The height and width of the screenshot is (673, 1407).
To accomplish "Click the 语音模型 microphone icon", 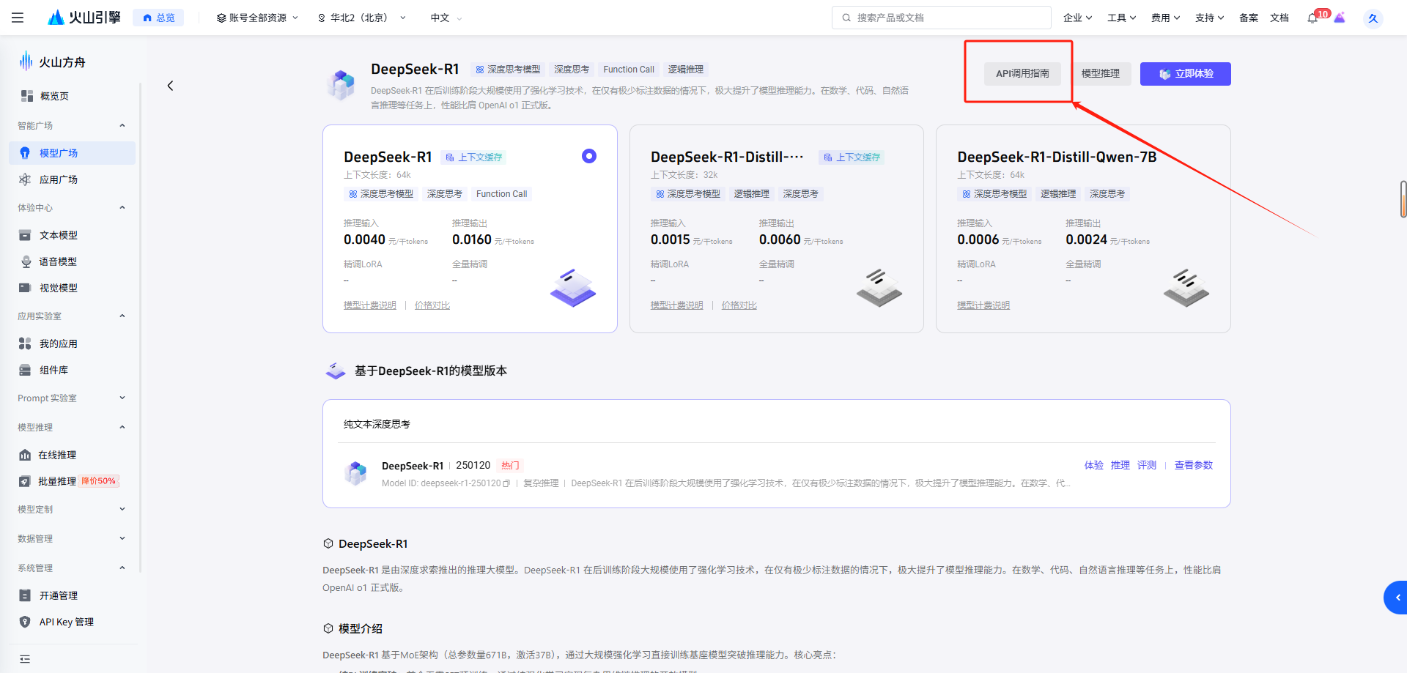I will click(26, 261).
